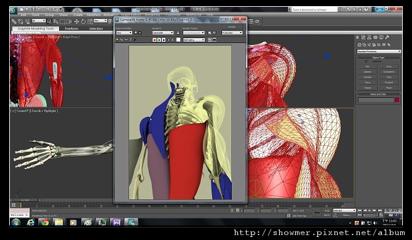Toggle blue channel in render window
The width and height of the screenshot is (412, 240).
[x=164, y=40]
